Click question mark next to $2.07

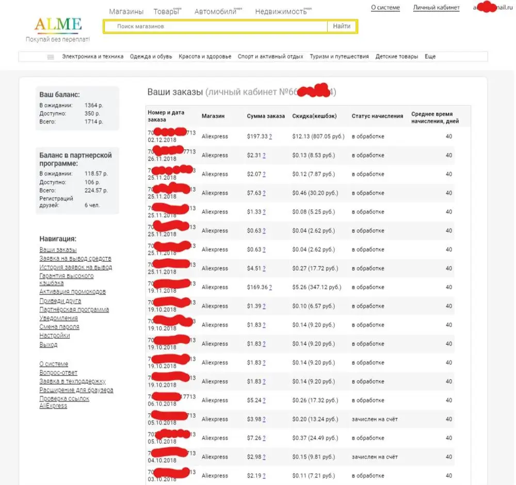pos(264,174)
